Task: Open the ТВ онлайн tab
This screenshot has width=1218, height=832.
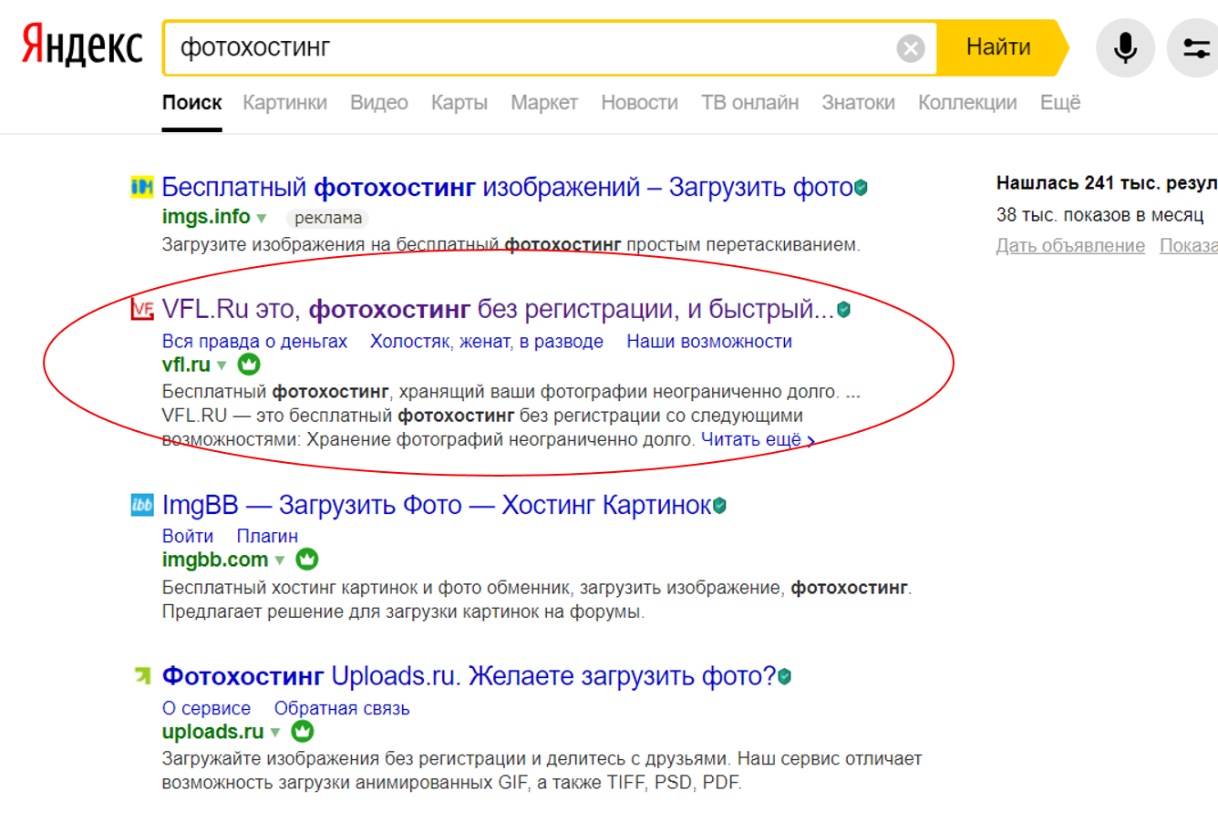Action: point(749,103)
